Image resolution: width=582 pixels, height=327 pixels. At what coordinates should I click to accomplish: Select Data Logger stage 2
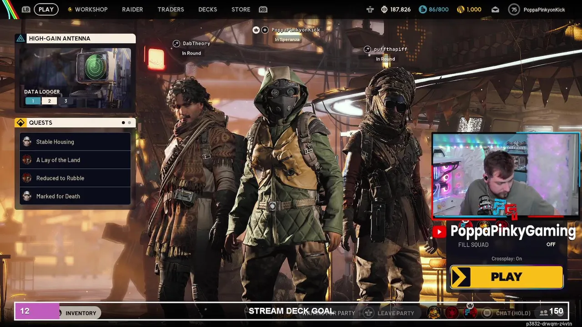tap(49, 101)
